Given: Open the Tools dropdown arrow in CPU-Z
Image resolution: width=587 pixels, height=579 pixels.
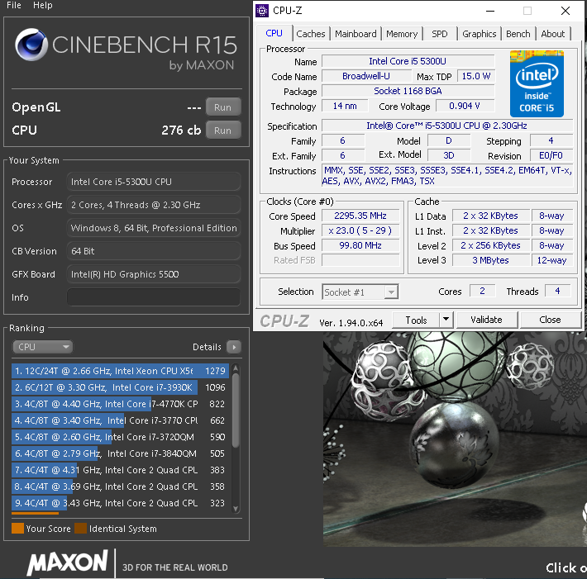Looking at the screenshot, I should coord(446,320).
